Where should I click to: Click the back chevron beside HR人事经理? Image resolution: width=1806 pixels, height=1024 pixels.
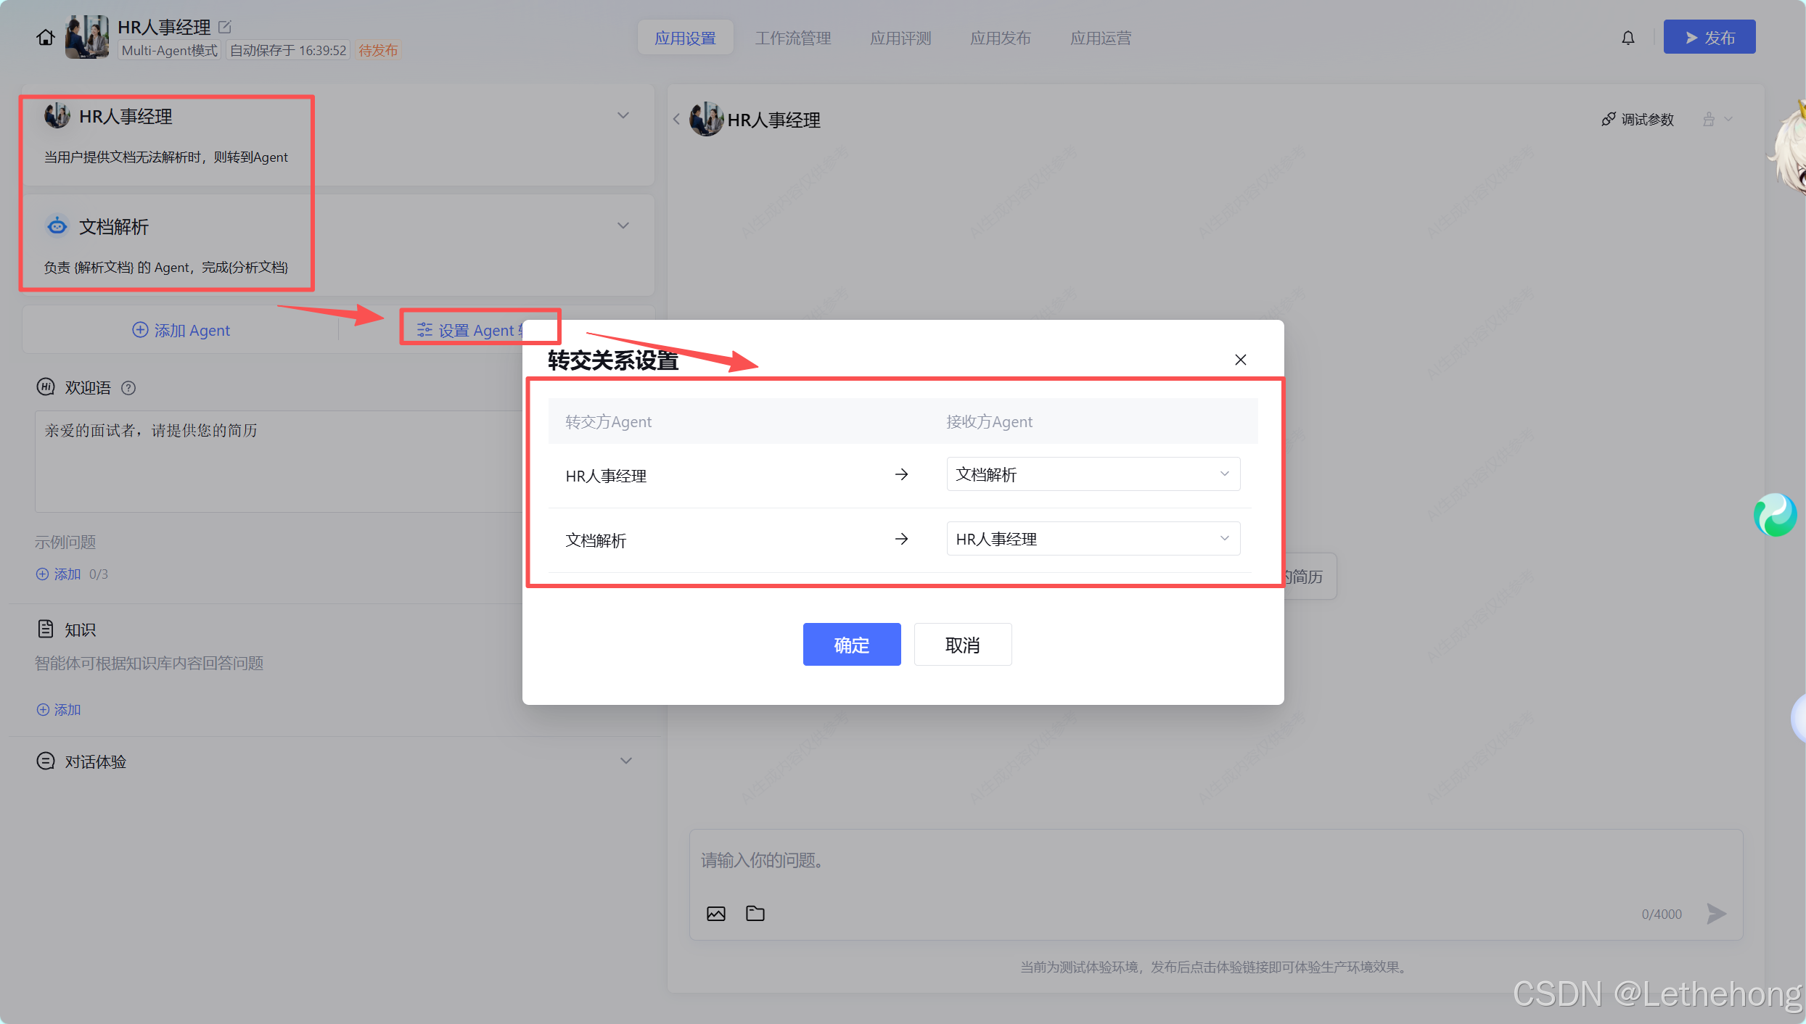coord(676,119)
